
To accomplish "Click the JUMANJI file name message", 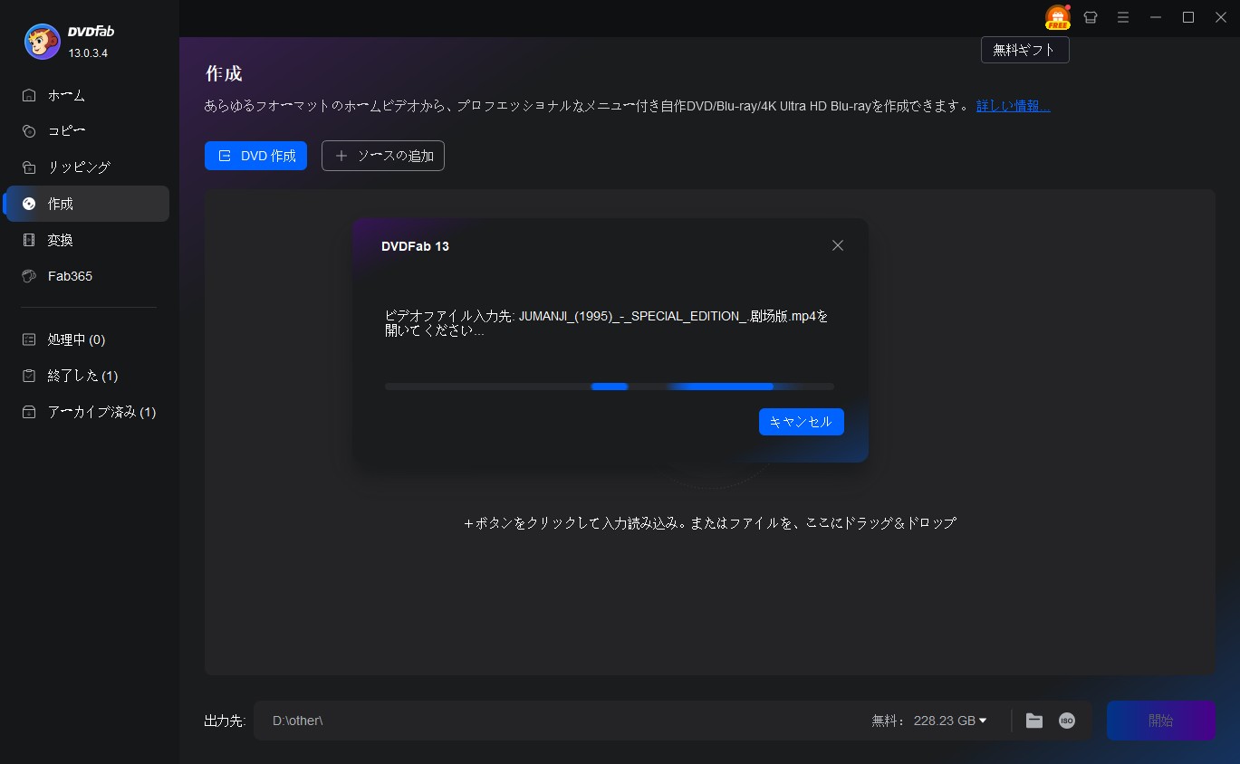I will tap(607, 324).
